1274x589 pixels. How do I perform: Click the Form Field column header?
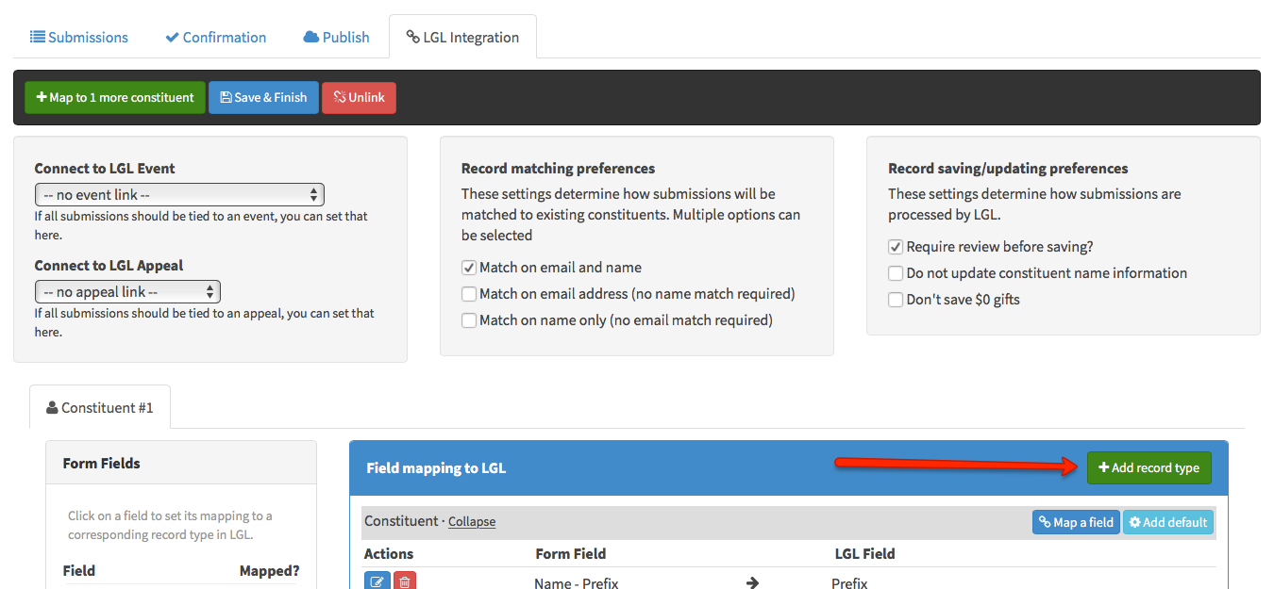(571, 554)
